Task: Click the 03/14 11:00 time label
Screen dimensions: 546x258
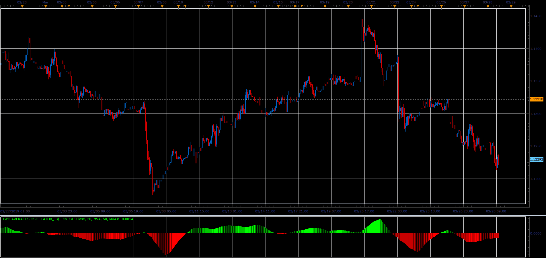Action: (265, 211)
